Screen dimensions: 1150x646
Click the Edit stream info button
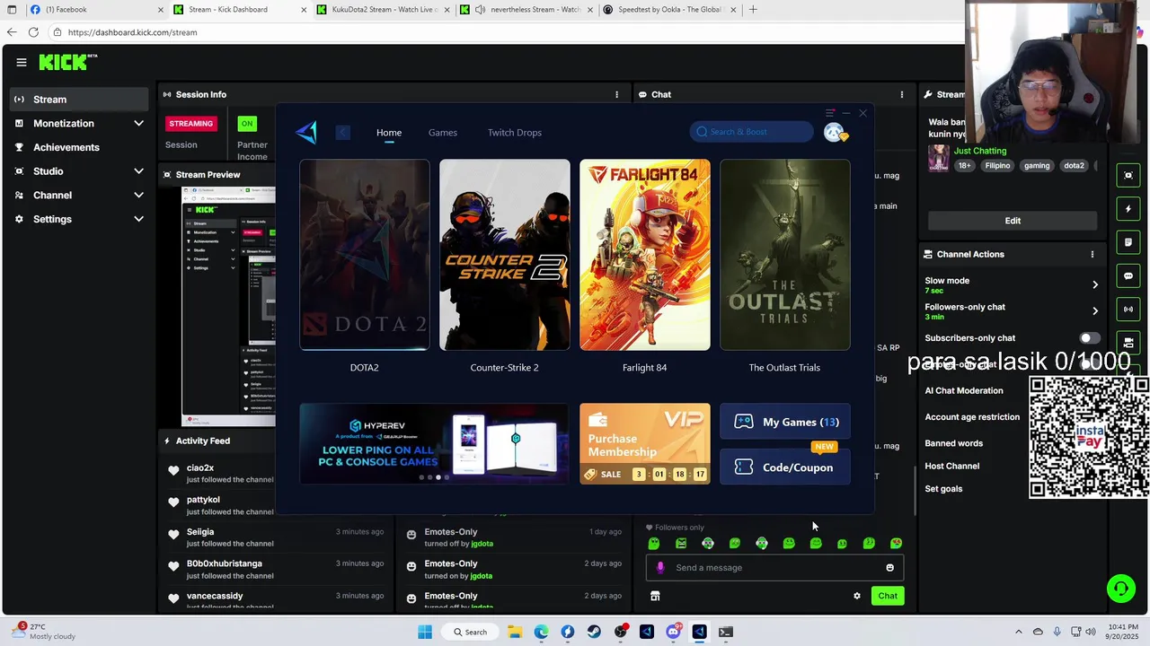1013,221
